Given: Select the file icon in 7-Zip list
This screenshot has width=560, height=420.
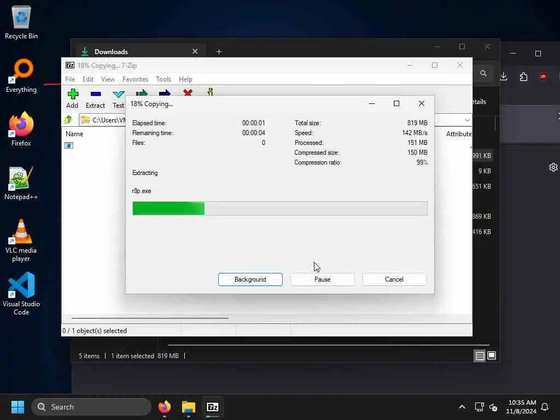Looking at the screenshot, I should click(69, 145).
